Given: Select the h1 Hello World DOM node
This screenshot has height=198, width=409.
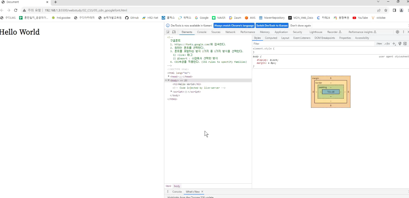Looking at the screenshot, I should coord(187,84).
